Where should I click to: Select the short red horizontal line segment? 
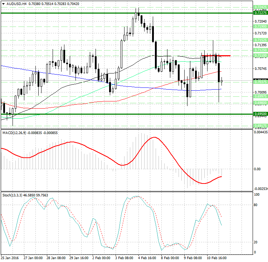click(215, 56)
